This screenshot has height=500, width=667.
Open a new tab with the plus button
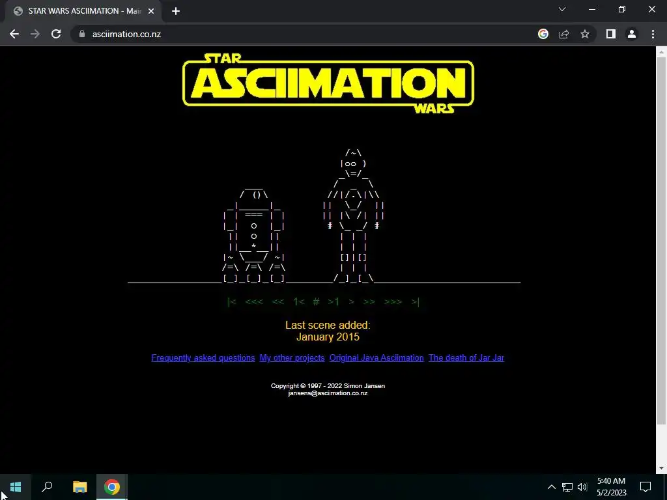176,11
